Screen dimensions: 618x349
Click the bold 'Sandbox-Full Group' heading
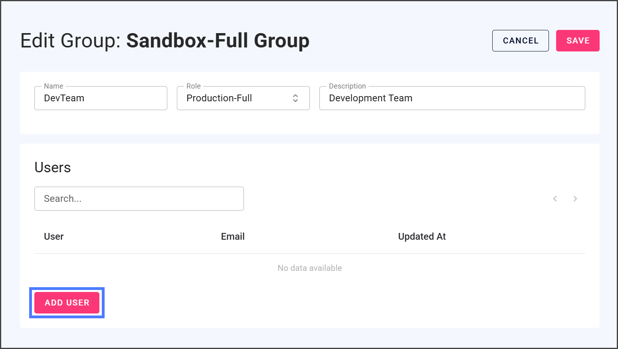218,41
